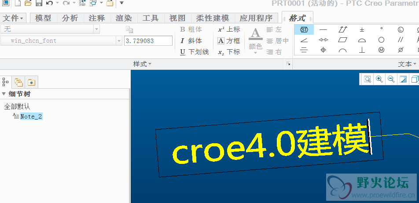Open the 无 style dropdown
Viewport: 419px width, 203px height.
[x=96, y=29]
